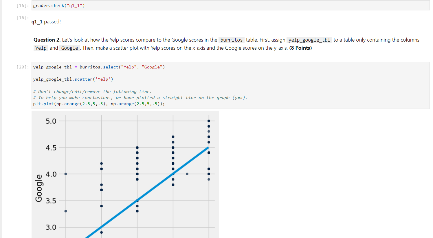Click the inline code label yelp_google_tbl

pyautogui.click(x=309, y=40)
